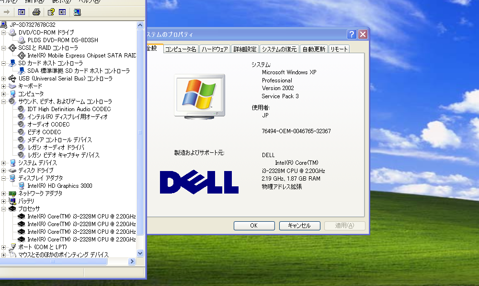Expand the キーボード node

click(4, 86)
